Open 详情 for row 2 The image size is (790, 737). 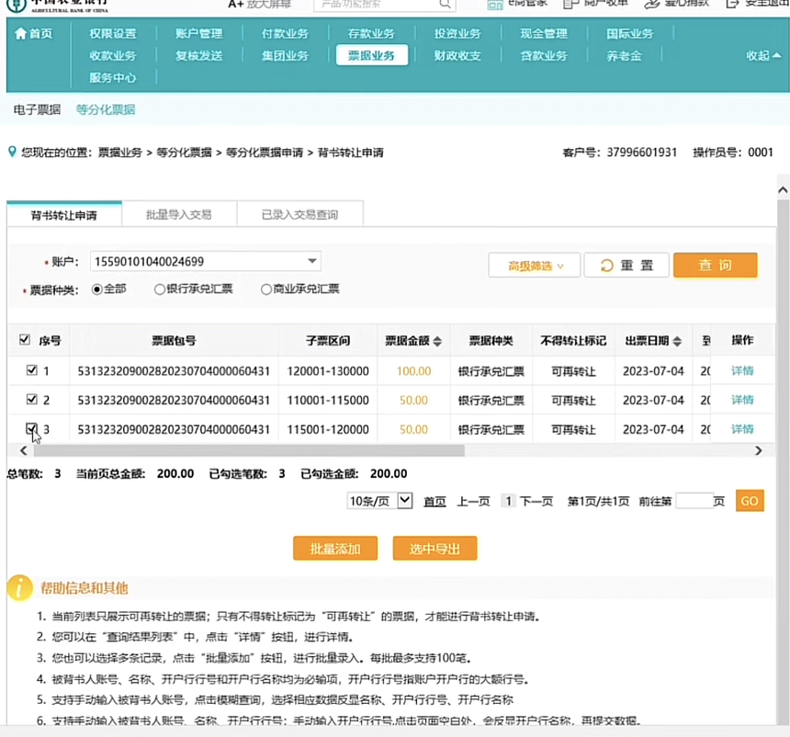click(x=742, y=401)
